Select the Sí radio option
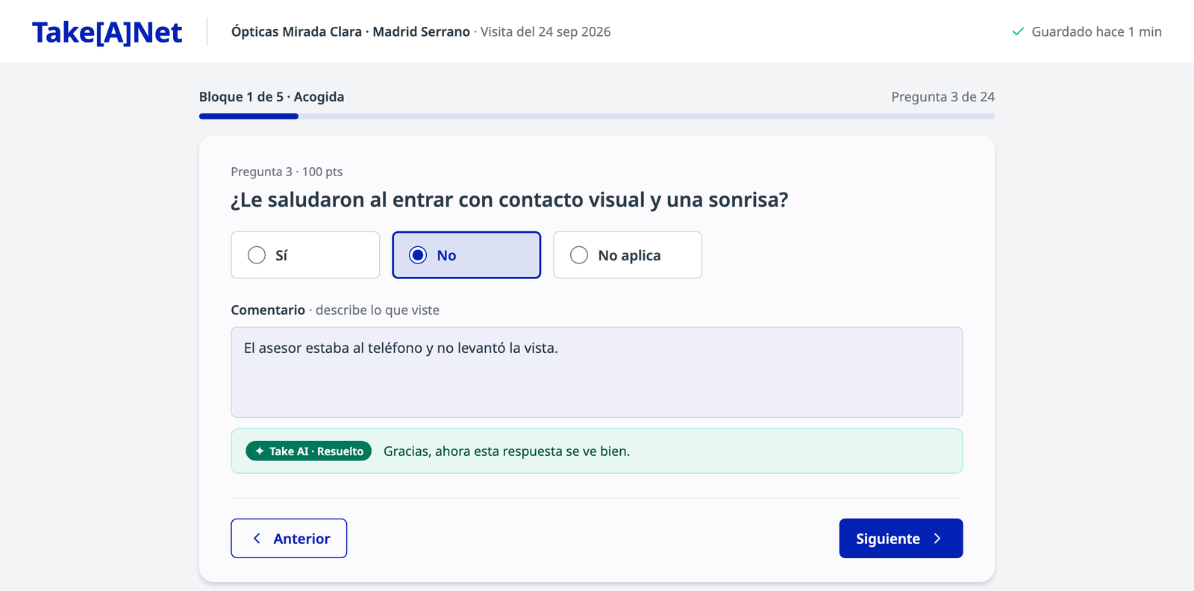 pos(305,255)
